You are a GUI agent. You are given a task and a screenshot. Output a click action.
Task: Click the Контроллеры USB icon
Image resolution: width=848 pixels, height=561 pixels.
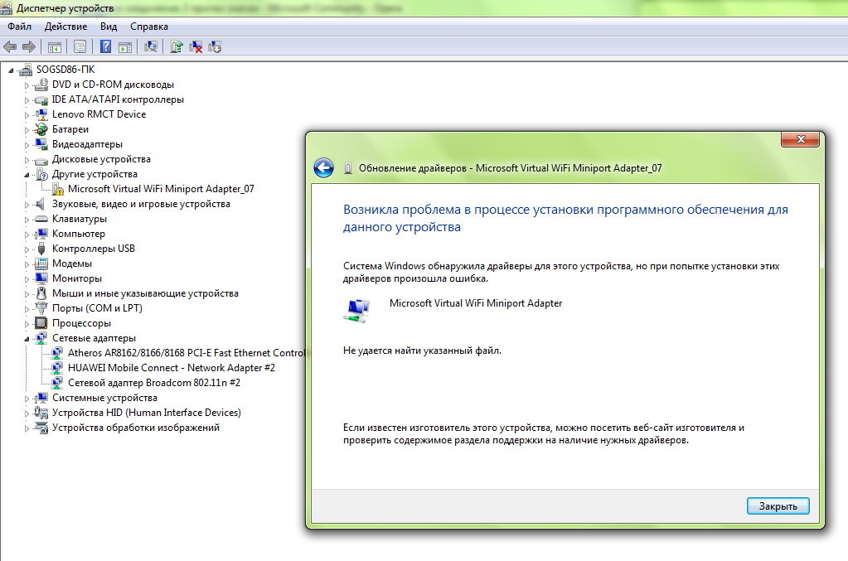pos(41,249)
